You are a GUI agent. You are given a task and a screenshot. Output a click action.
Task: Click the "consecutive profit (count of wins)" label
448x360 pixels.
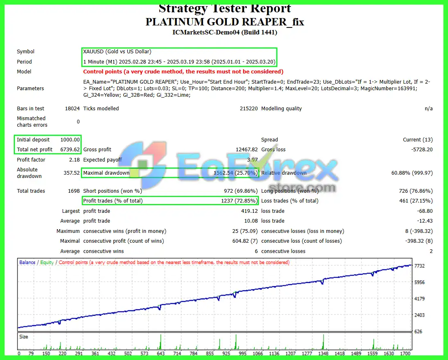click(x=123, y=241)
